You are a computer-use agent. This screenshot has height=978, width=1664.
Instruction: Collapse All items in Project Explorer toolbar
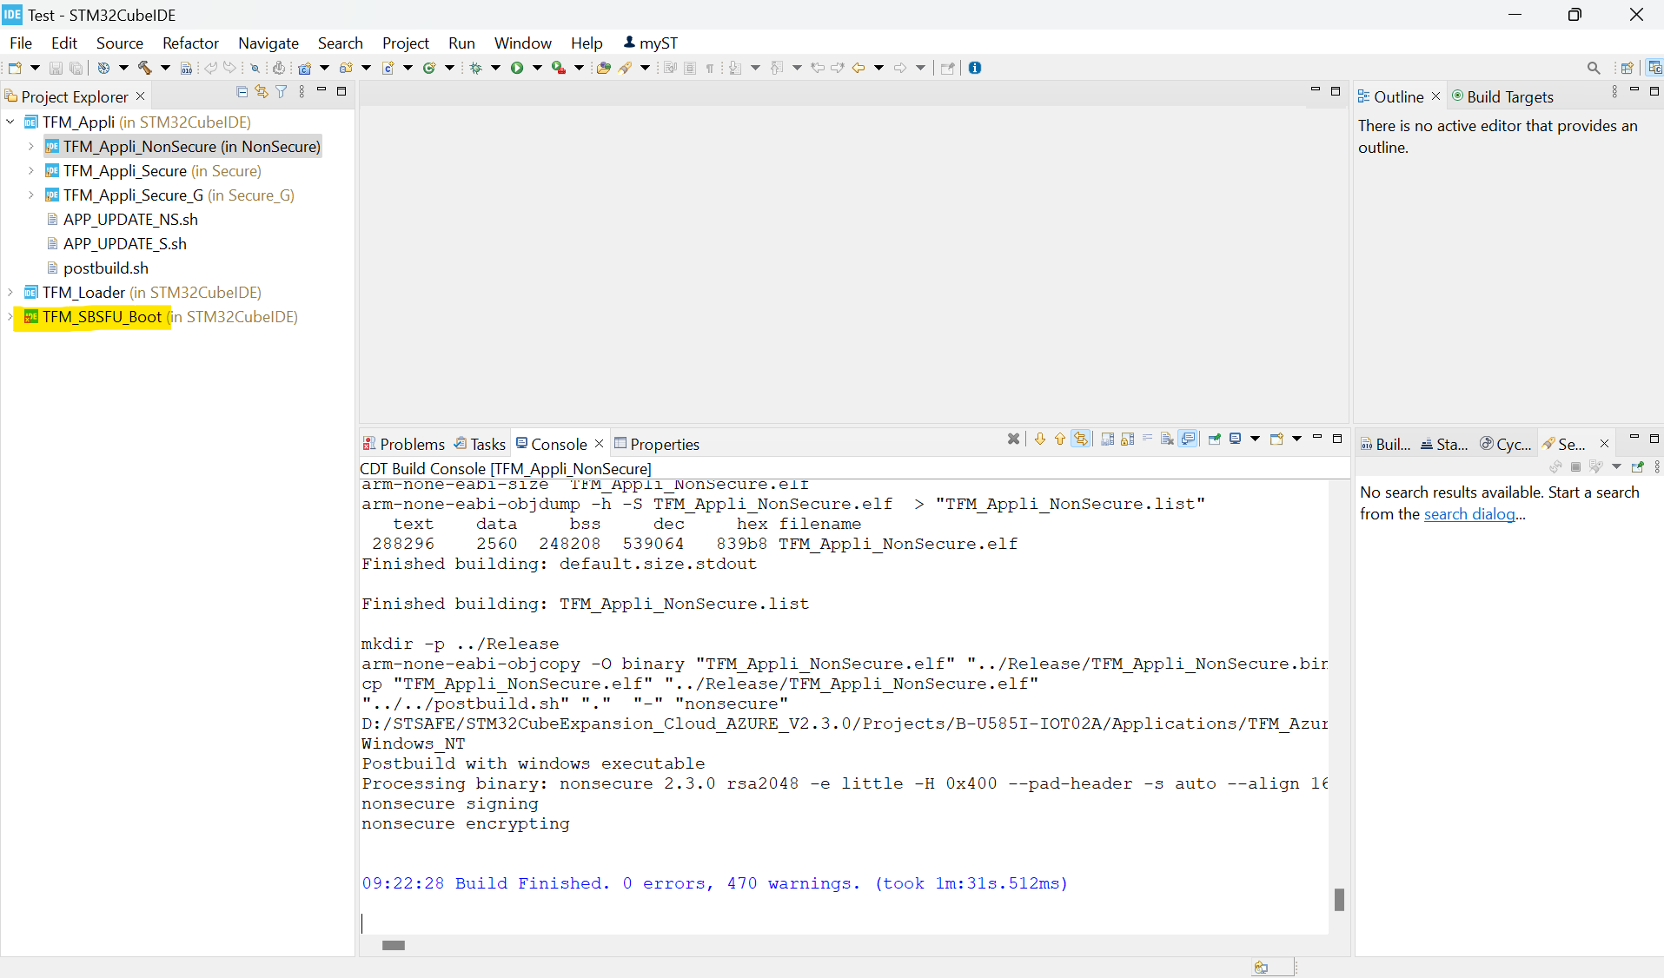tap(242, 91)
